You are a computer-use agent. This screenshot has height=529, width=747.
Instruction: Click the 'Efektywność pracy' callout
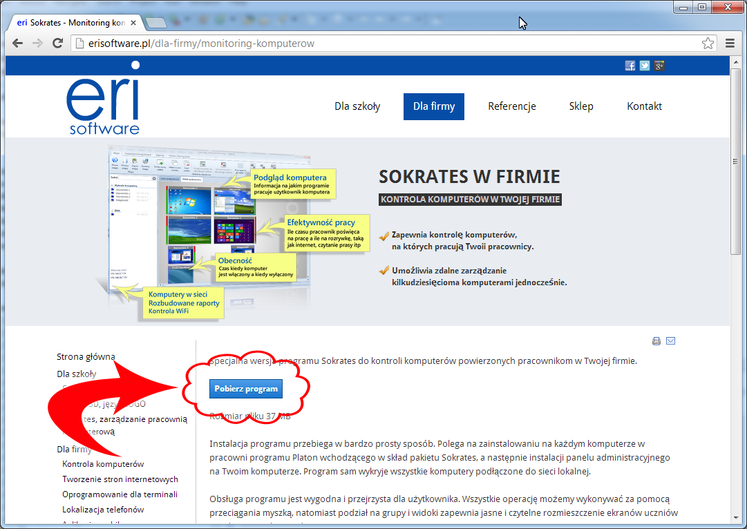326,233
